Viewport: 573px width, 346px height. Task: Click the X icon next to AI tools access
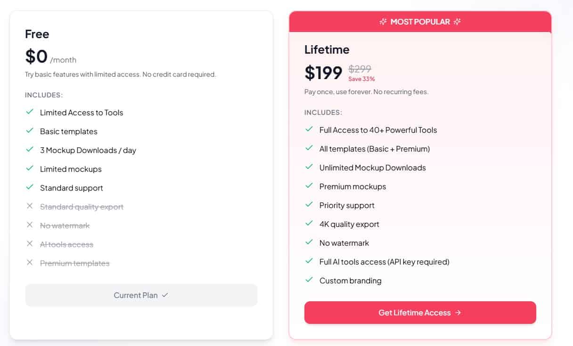click(x=30, y=243)
